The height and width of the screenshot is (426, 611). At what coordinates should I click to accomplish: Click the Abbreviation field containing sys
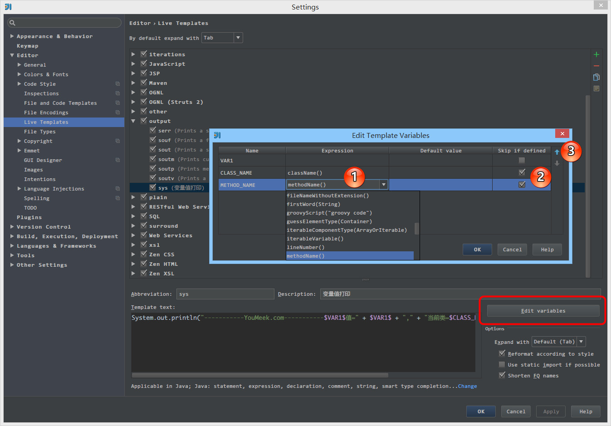[225, 294]
